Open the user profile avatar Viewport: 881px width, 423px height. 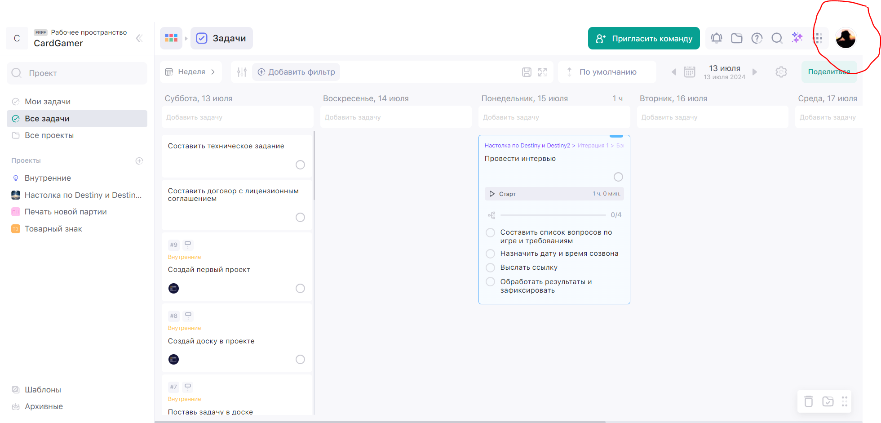(846, 38)
